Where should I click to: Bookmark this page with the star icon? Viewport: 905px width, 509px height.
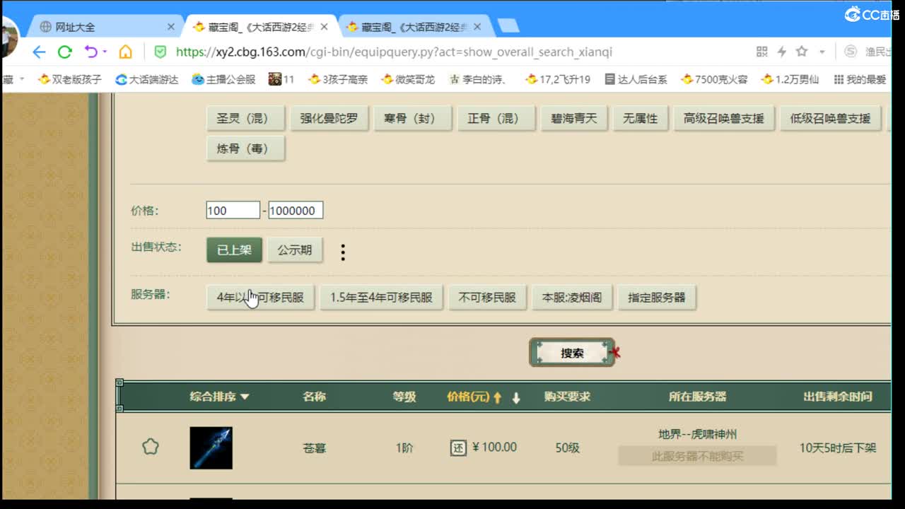point(802,52)
